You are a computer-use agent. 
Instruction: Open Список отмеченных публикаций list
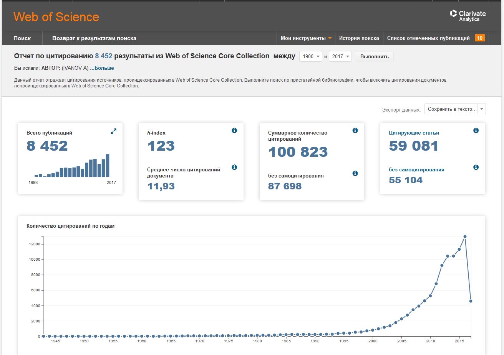(x=428, y=38)
